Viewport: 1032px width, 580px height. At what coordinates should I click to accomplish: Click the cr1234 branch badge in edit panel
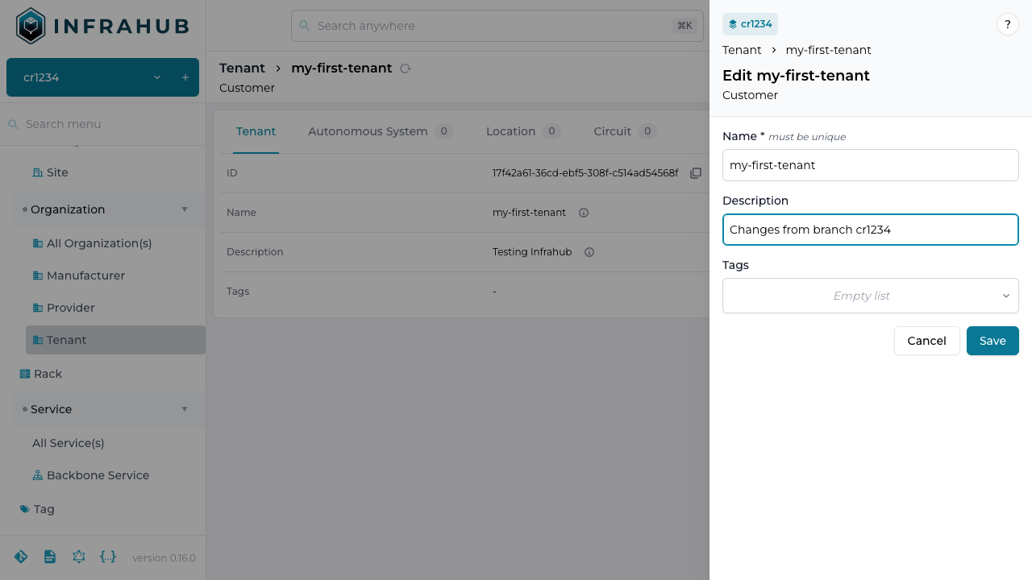[x=750, y=24]
